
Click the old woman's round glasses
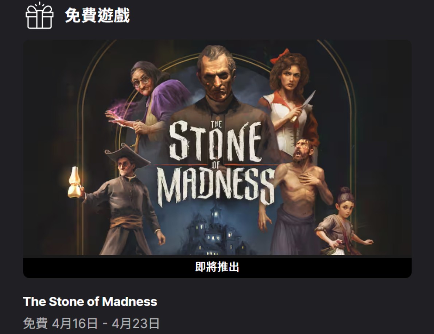[x=142, y=82]
